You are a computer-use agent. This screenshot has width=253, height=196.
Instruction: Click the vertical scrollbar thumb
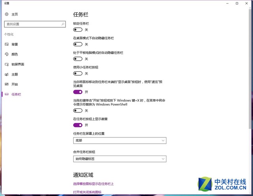[x=250, y=69]
